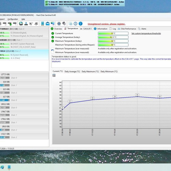Click the blue info circle toolbar icon
171x171 pixels.
point(80,24)
